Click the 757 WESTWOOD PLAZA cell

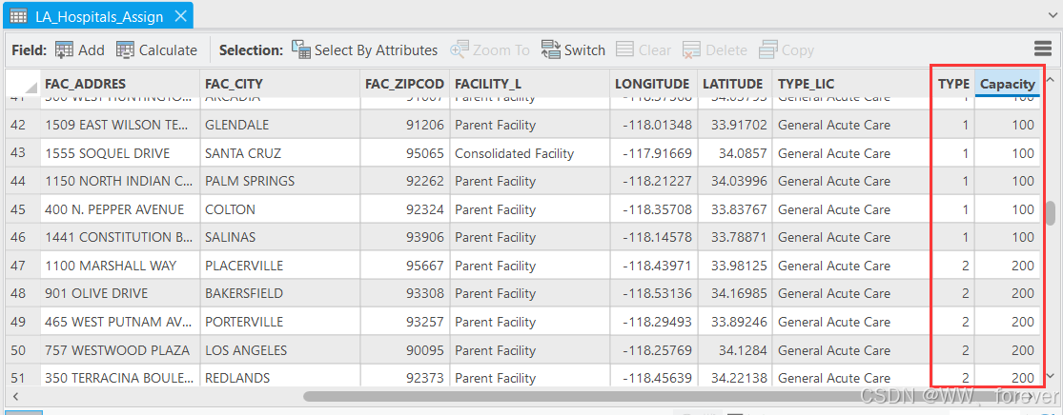click(120, 350)
